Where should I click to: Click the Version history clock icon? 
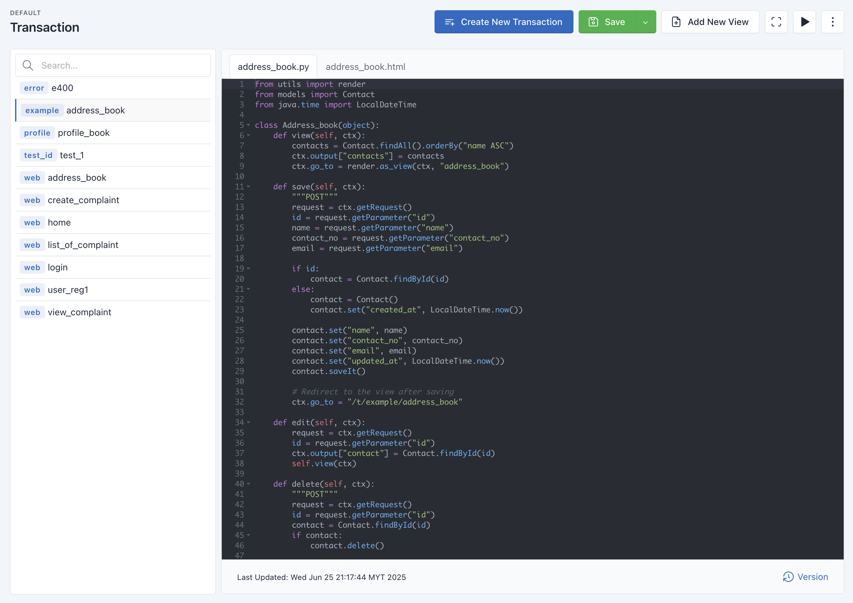click(x=788, y=577)
